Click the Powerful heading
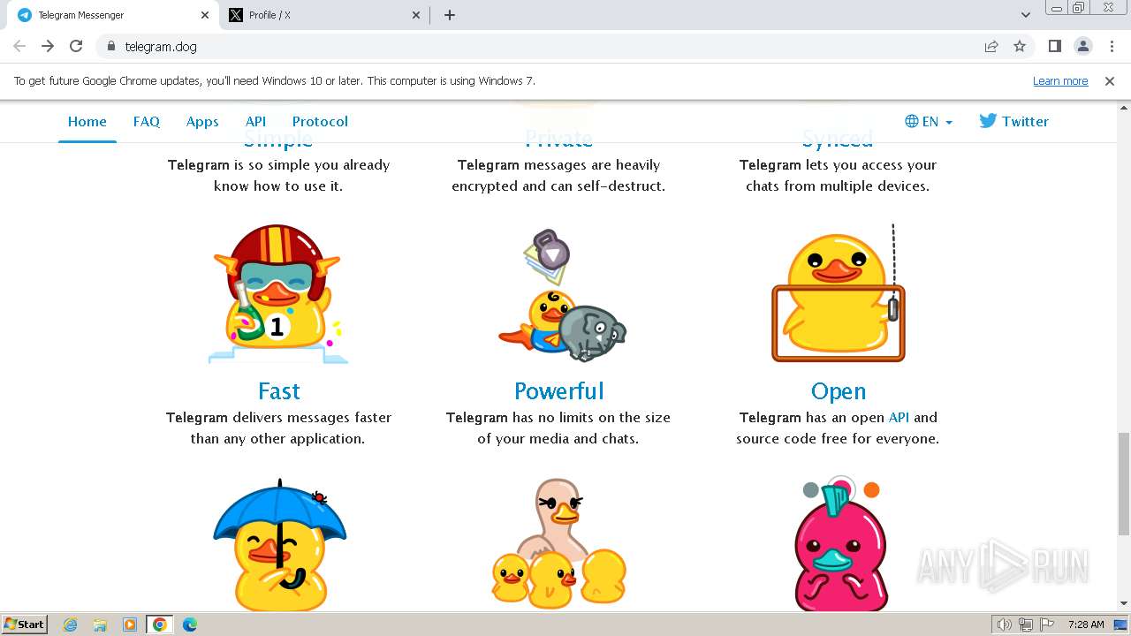 [x=558, y=390]
